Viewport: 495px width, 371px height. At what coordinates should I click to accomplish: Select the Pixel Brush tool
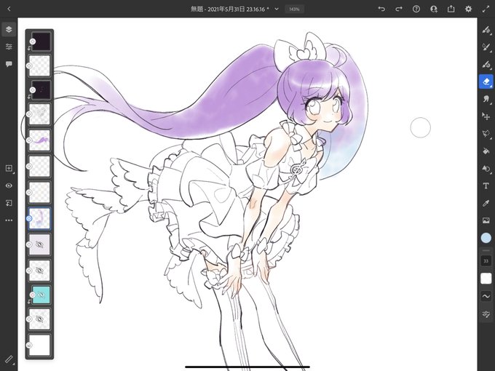click(x=486, y=30)
